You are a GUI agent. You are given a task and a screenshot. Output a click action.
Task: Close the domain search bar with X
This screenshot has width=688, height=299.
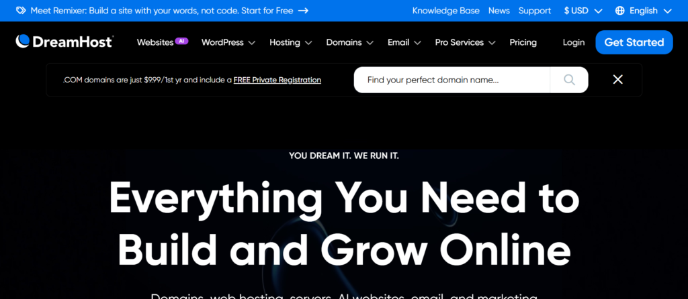click(x=618, y=79)
